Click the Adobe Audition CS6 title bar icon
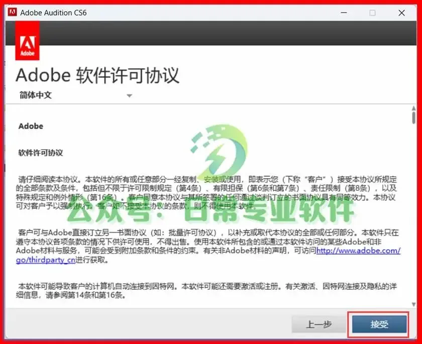The height and width of the screenshot is (344, 422). point(13,13)
